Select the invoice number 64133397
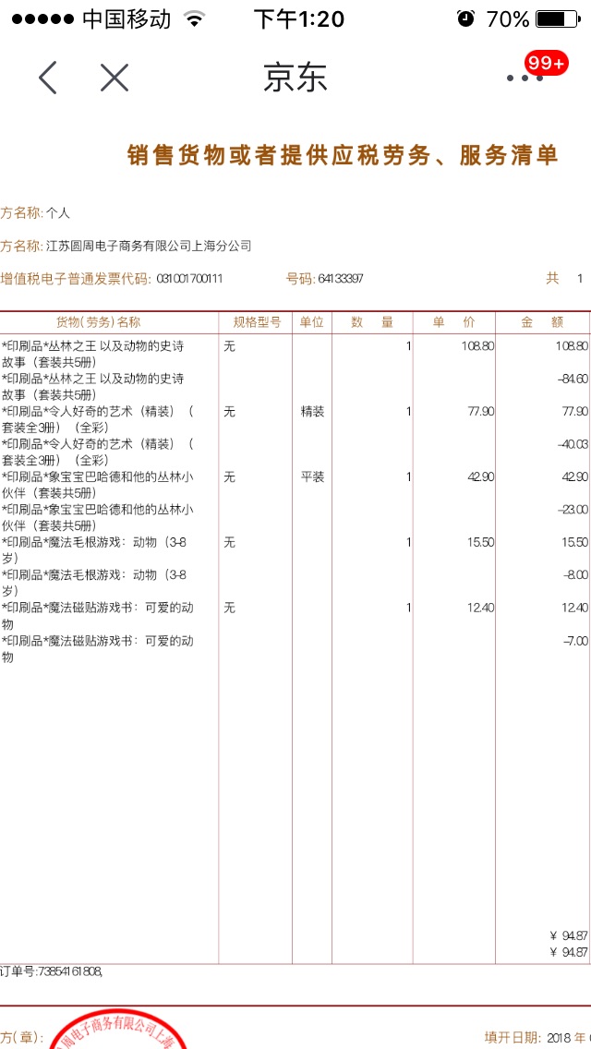591x1049 pixels. click(x=341, y=279)
